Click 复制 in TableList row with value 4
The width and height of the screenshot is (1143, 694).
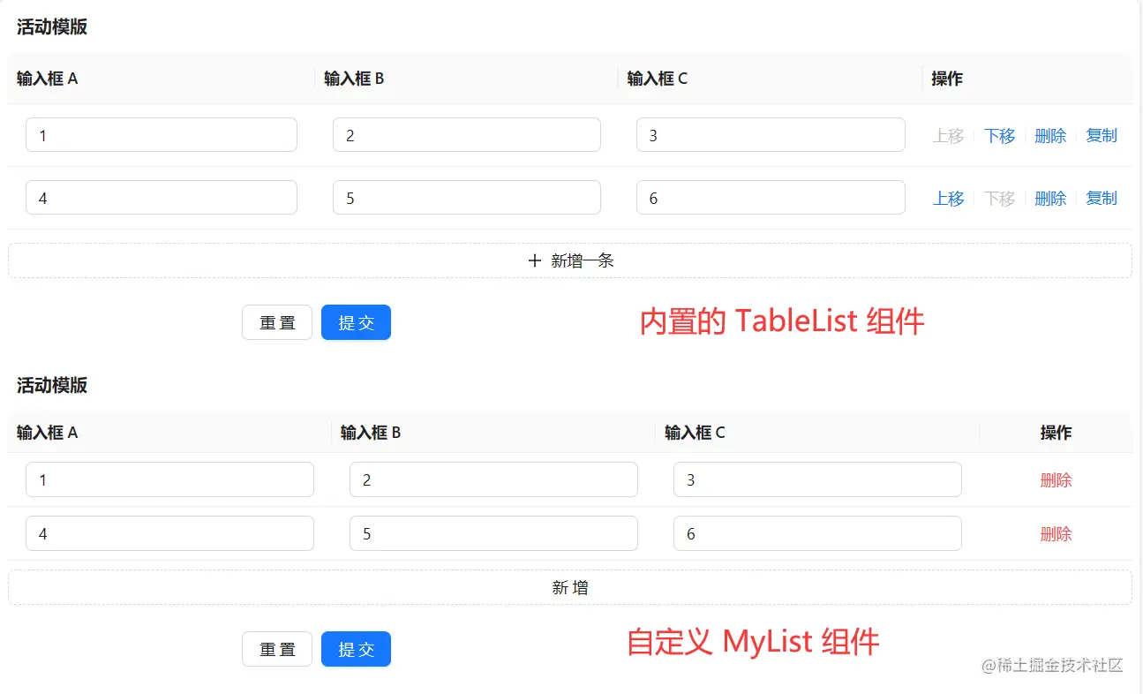point(1102,199)
